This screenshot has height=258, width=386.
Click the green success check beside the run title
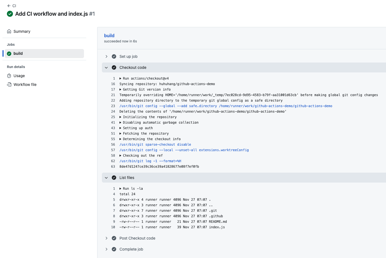tap(10, 14)
